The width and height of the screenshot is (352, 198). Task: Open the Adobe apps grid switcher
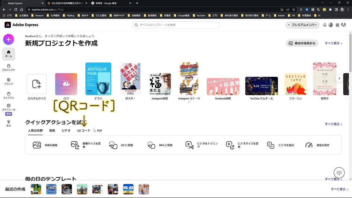click(x=337, y=25)
